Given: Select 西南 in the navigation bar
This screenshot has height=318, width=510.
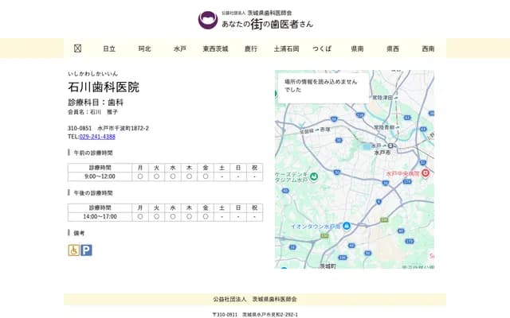Looking at the screenshot, I should click(428, 48).
